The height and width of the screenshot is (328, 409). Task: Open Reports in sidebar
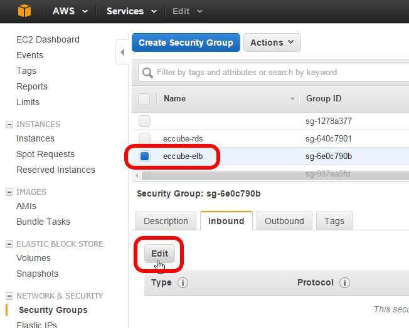click(x=32, y=86)
